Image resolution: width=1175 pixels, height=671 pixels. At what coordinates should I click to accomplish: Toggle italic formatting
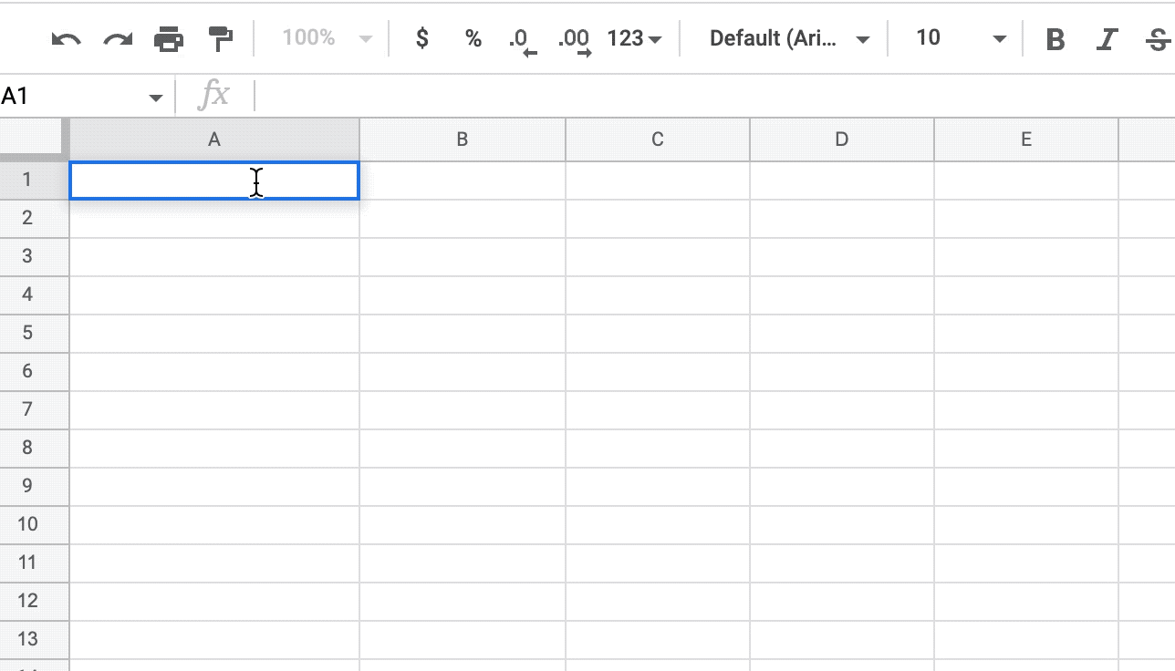(x=1107, y=39)
